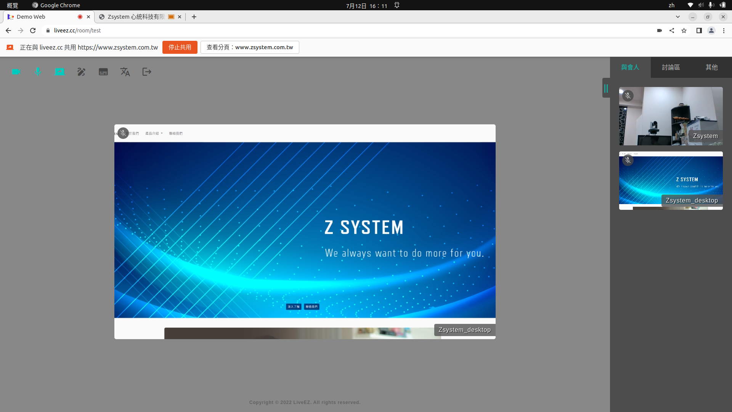This screenshot has width=732, height=412.
Task: Click the muted mic icon on the Zsystem_desktop thumbnail
Action: (628, 160)
